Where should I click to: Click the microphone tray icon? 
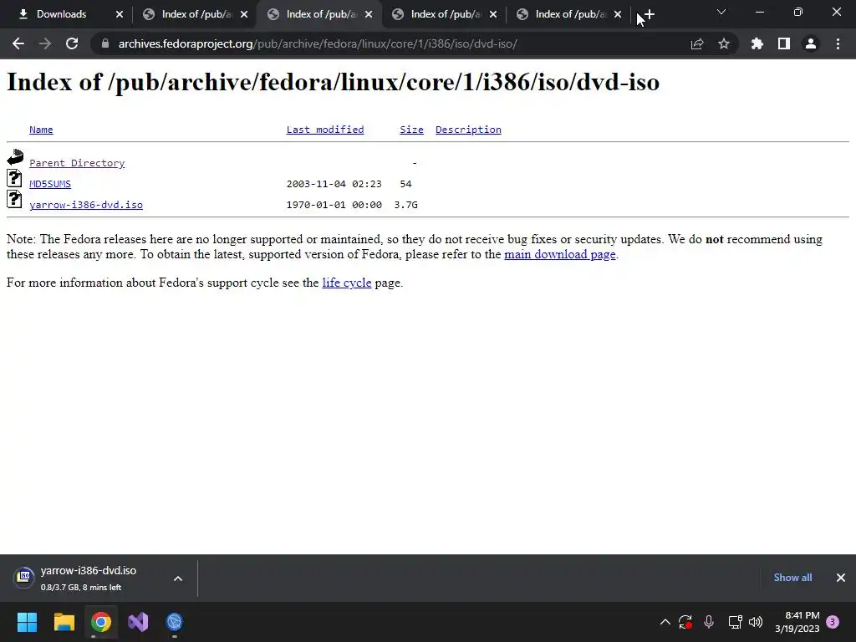[709, 622]
